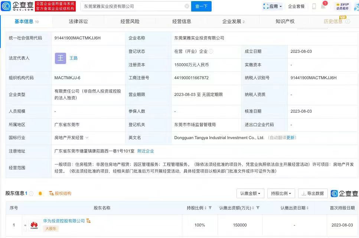Select 150000万元人民币 registered capital
Viewport: 359px width, 238px height.
click(192, 65)
